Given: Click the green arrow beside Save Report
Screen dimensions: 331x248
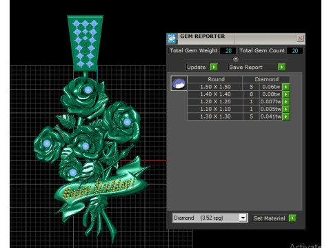Looking at the screenshot, I should [x=281, y=67].
